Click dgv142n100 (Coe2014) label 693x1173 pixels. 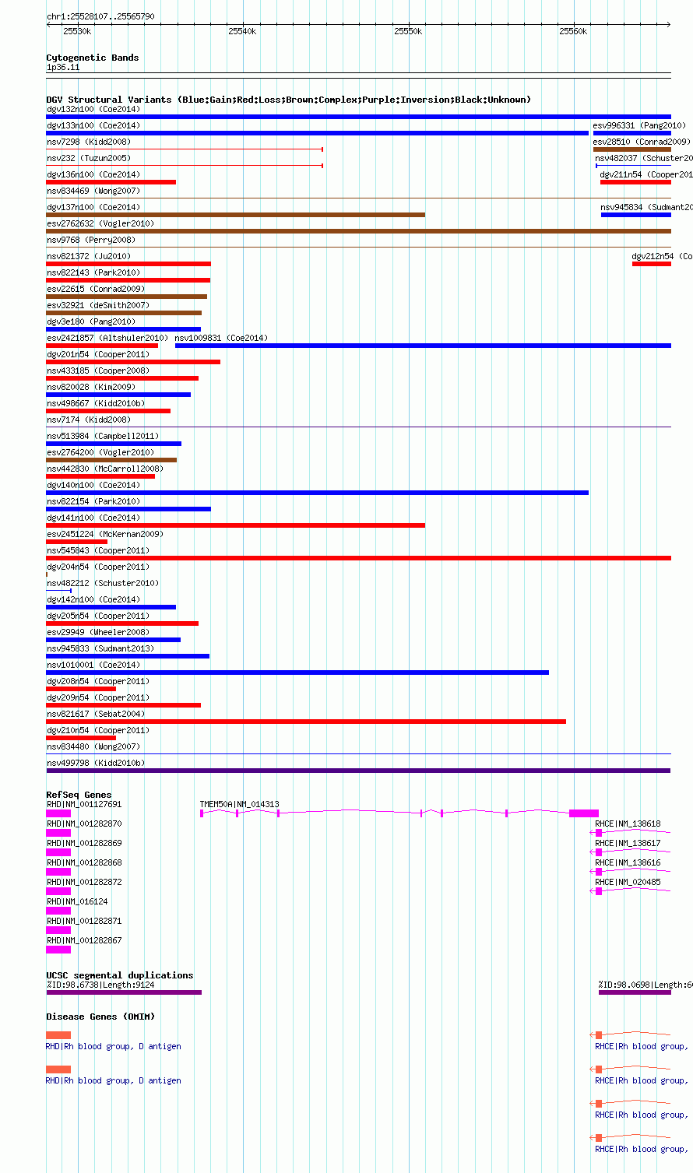tap(93, 600)
